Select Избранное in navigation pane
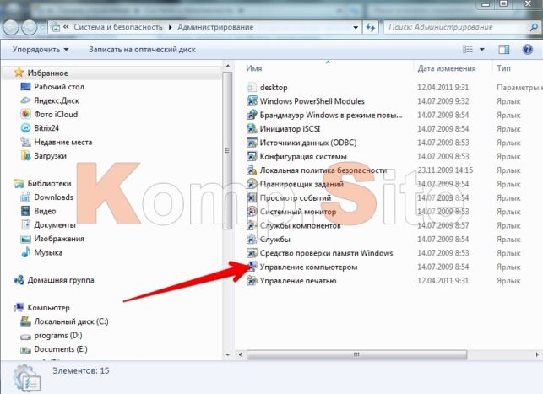Image resolution: width=543 pixels, height=394 pixels. click(x=47, y=73)
